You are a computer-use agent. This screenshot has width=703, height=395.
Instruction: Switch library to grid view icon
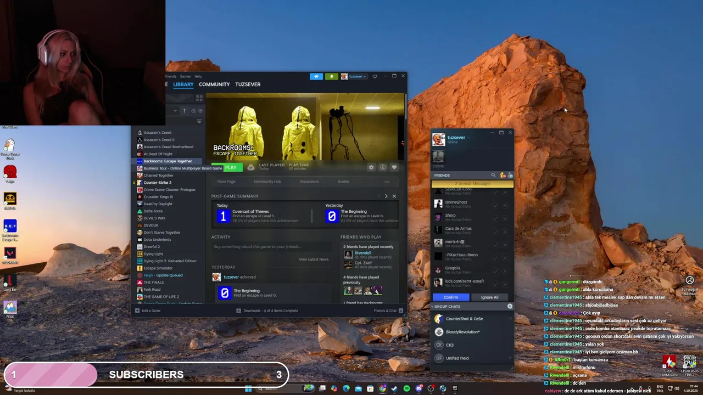coord(199,98)
